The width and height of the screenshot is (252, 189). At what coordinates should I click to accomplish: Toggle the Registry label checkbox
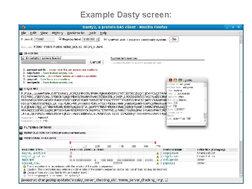[x=60, y=38]
